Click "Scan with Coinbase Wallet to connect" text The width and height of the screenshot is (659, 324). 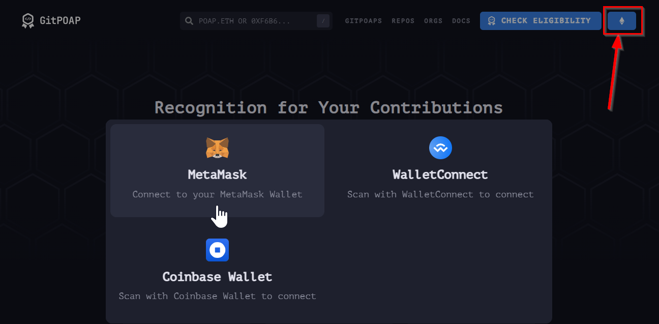pyautogui.click(x=217, y=296)
